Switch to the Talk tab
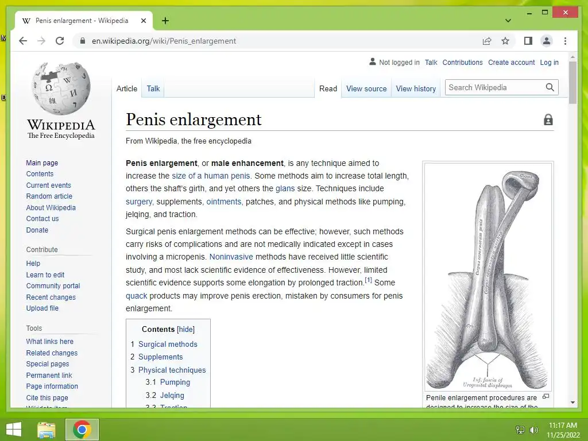588x441 pixels. pyautogui.click(x=153, y=88)
